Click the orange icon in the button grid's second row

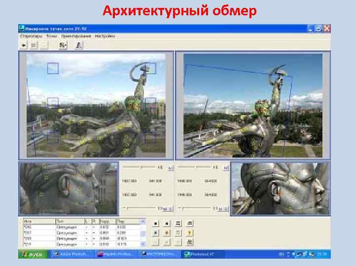coord(167,233)
